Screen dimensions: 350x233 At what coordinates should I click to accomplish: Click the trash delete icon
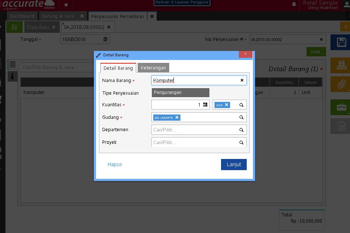(x=341, y=126)
